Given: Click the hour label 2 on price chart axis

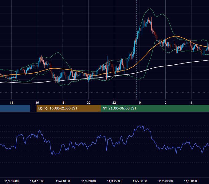Looking at the screenshot, I should pyautogui.click(x=166, y=103).
